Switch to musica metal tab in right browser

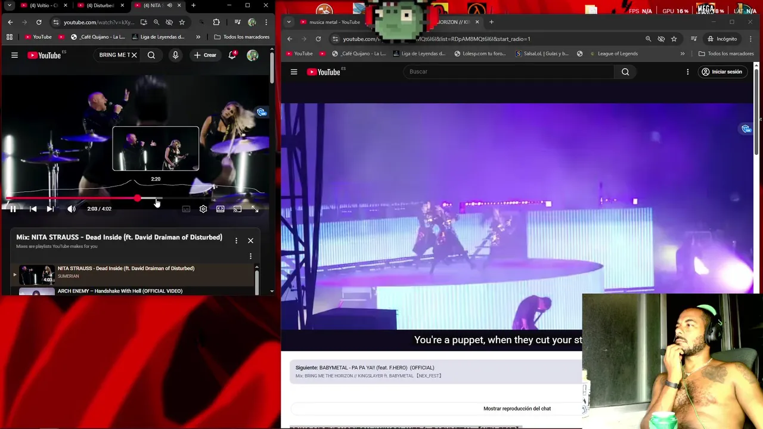(x=330, y=22)
